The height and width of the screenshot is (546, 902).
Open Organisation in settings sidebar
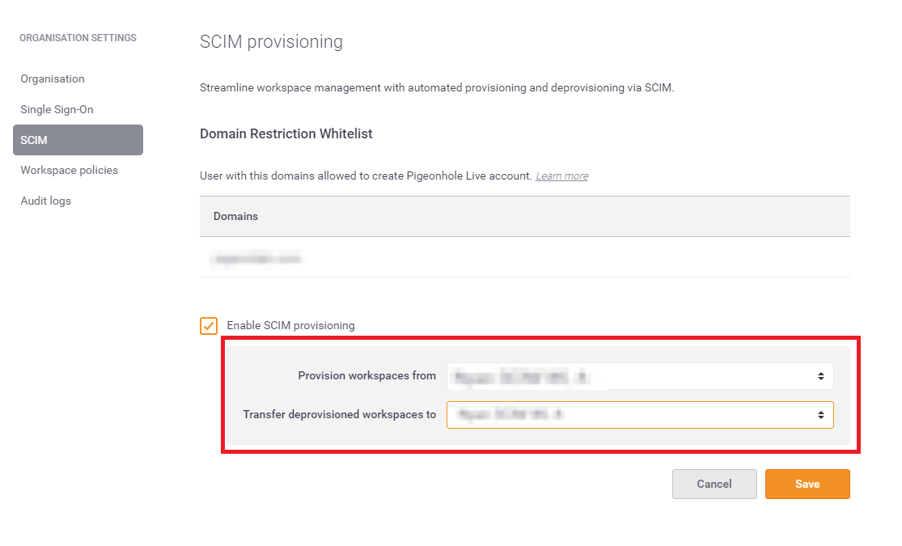point(53,78)
